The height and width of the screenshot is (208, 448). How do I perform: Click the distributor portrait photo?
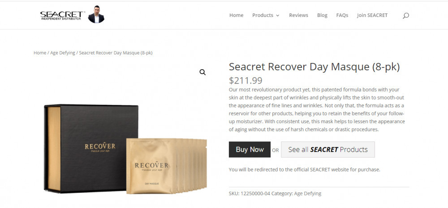96,14
